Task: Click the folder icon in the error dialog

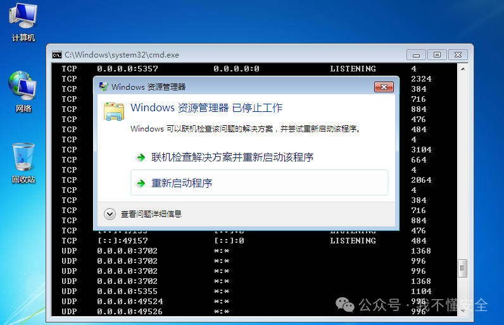Action: [x=114, y=112]
